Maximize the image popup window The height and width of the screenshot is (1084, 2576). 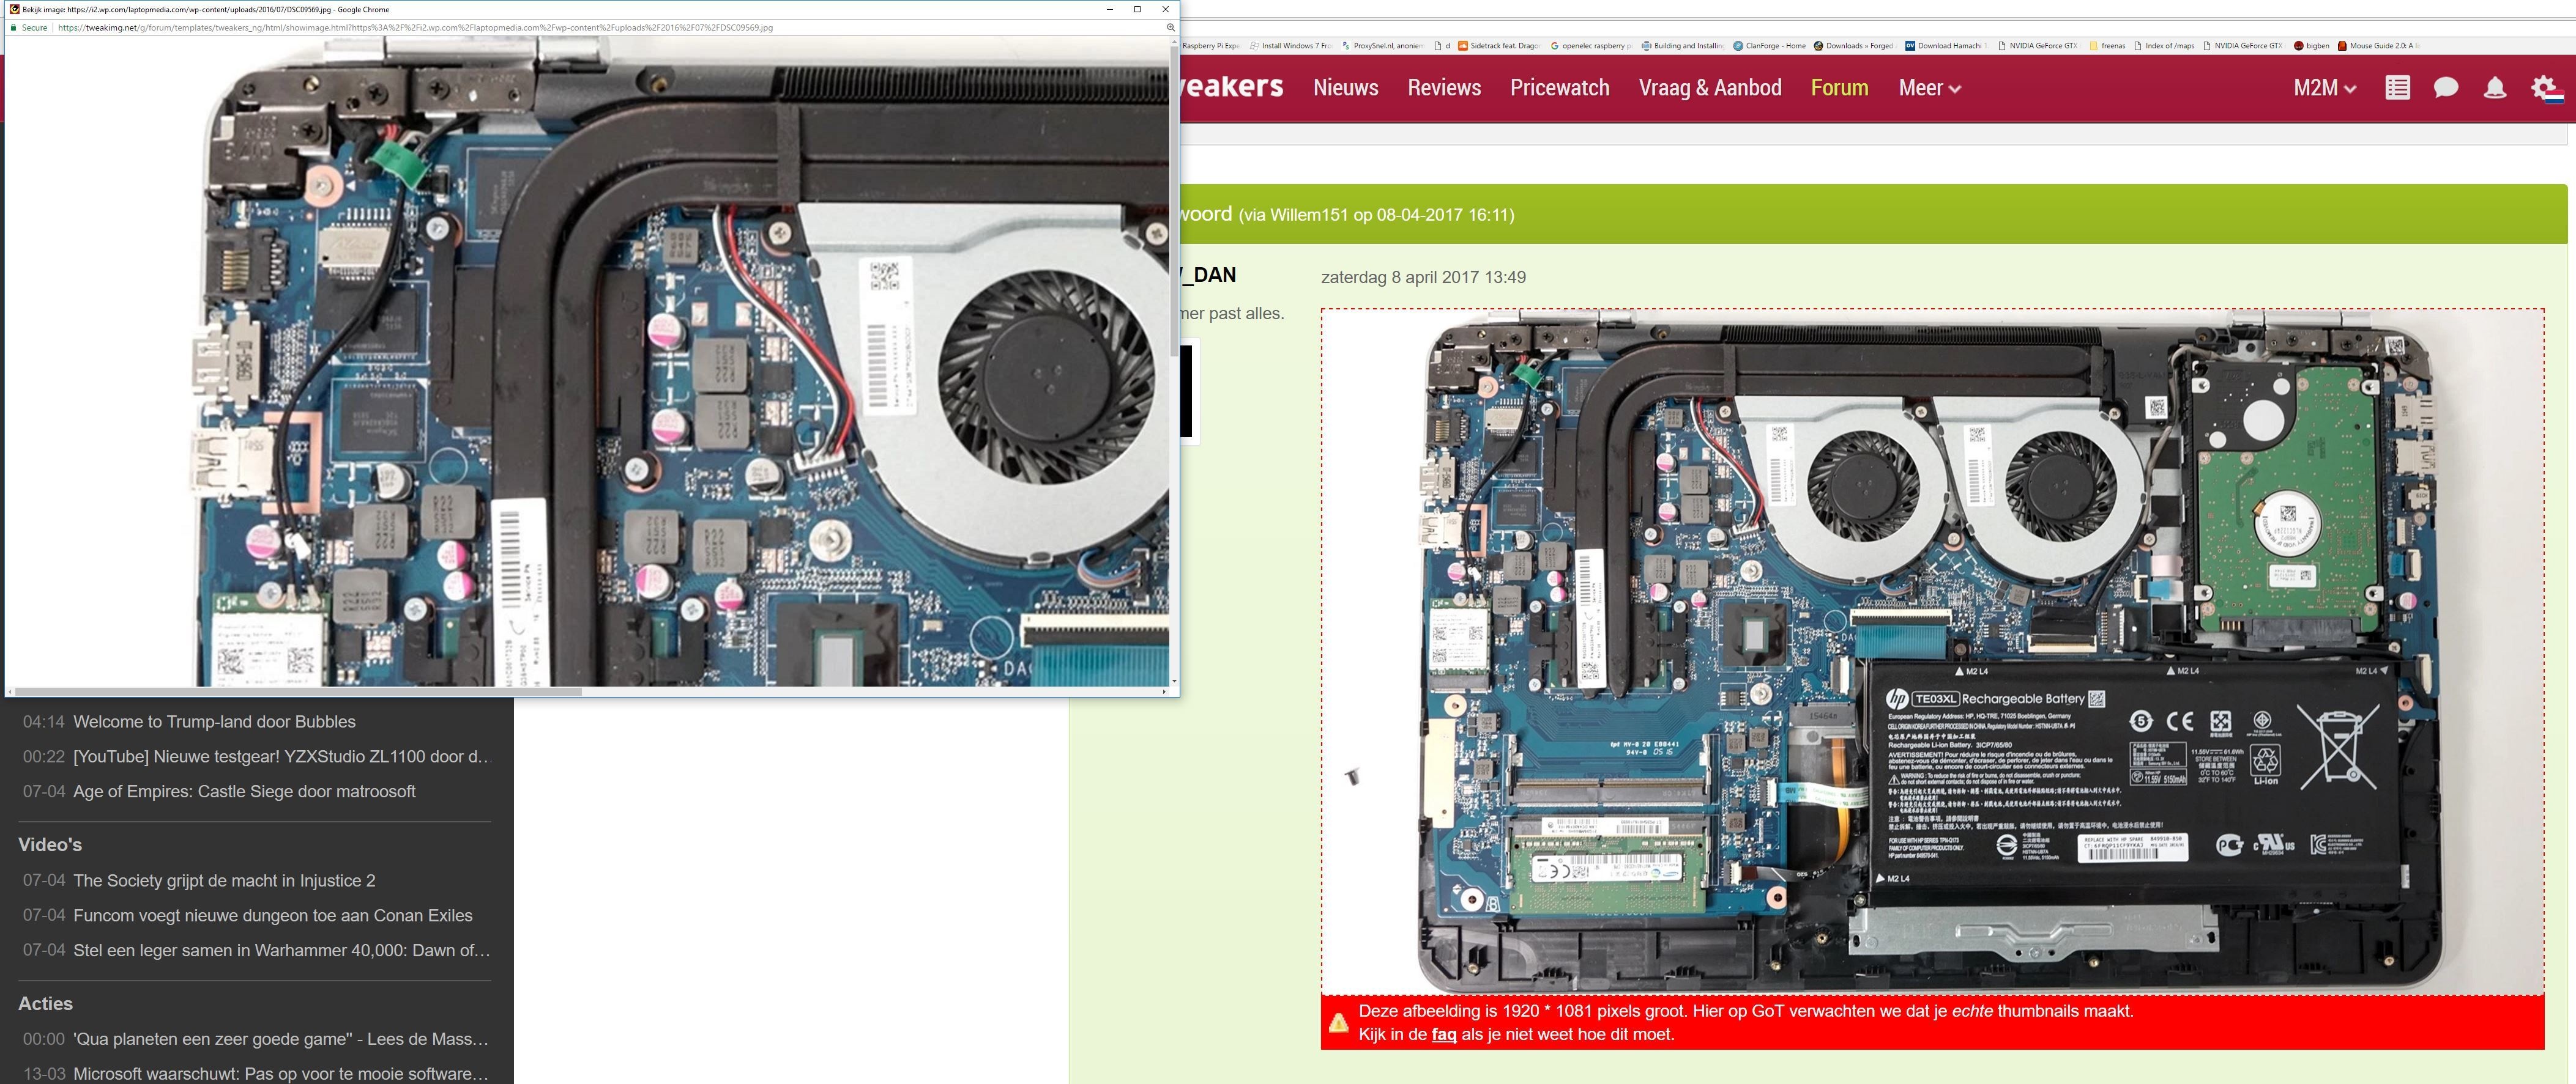click(1137, 9)
